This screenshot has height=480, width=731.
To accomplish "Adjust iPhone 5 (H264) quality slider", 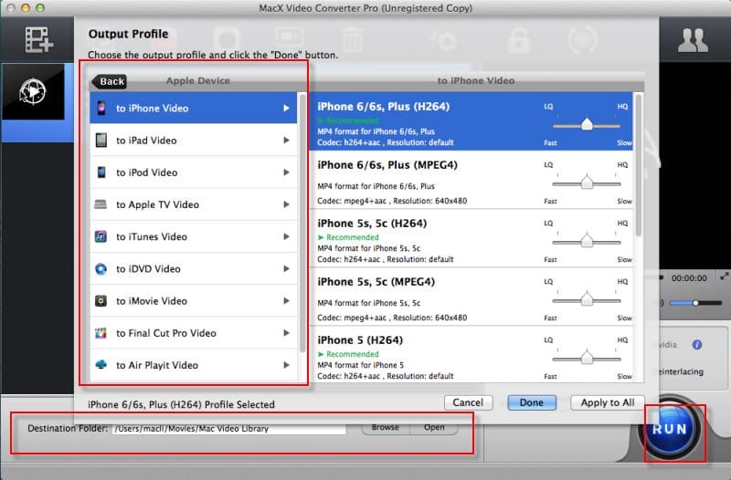I will [587, 358].
